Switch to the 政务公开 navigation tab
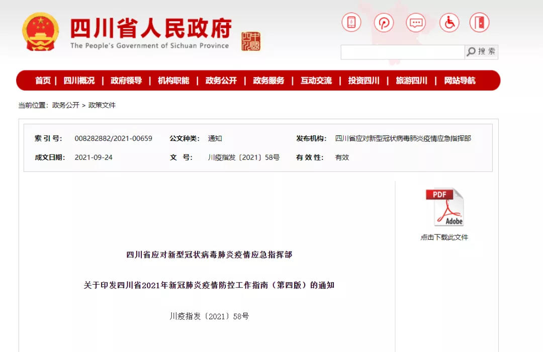This screenshot has height=352, width=543. click(220, 80)
